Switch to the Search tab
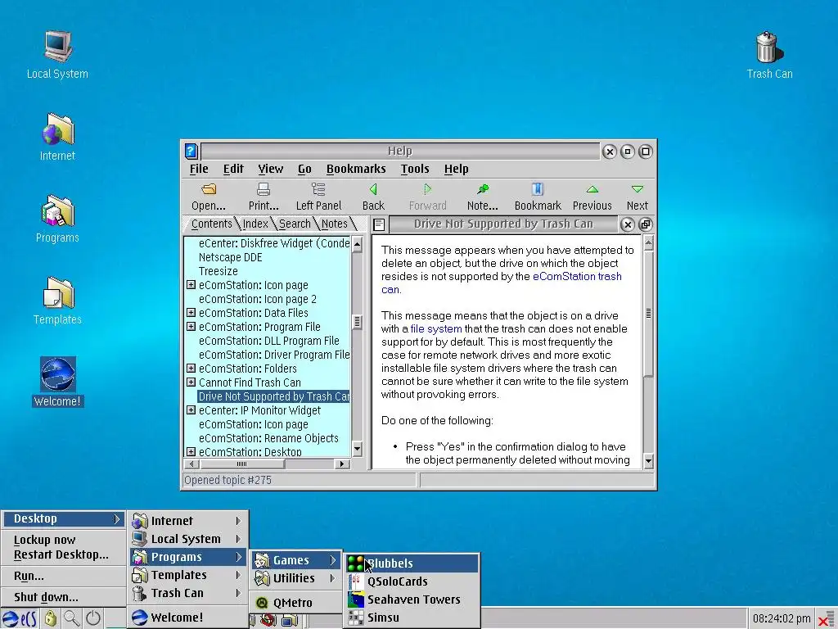 [x=295, y=224]
